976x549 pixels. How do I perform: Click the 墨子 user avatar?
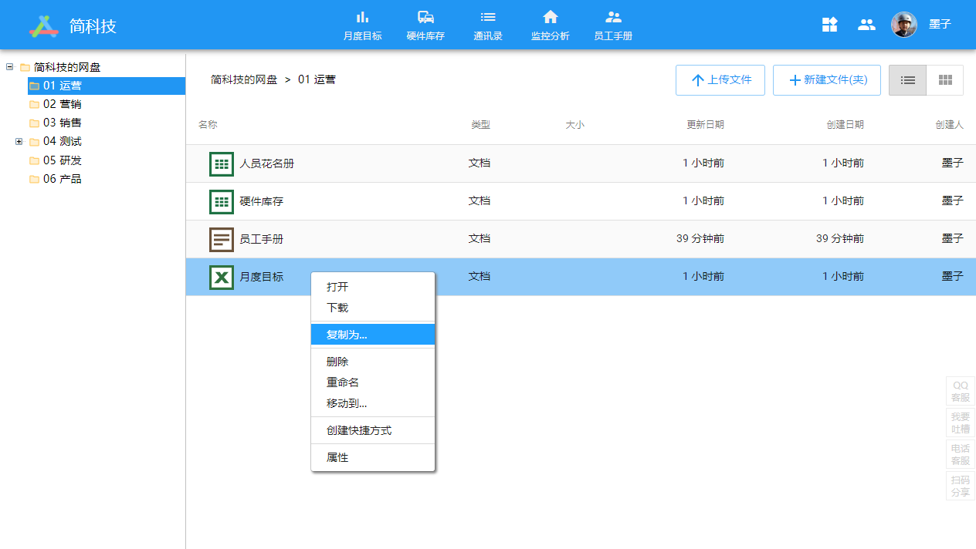(903, 25)
